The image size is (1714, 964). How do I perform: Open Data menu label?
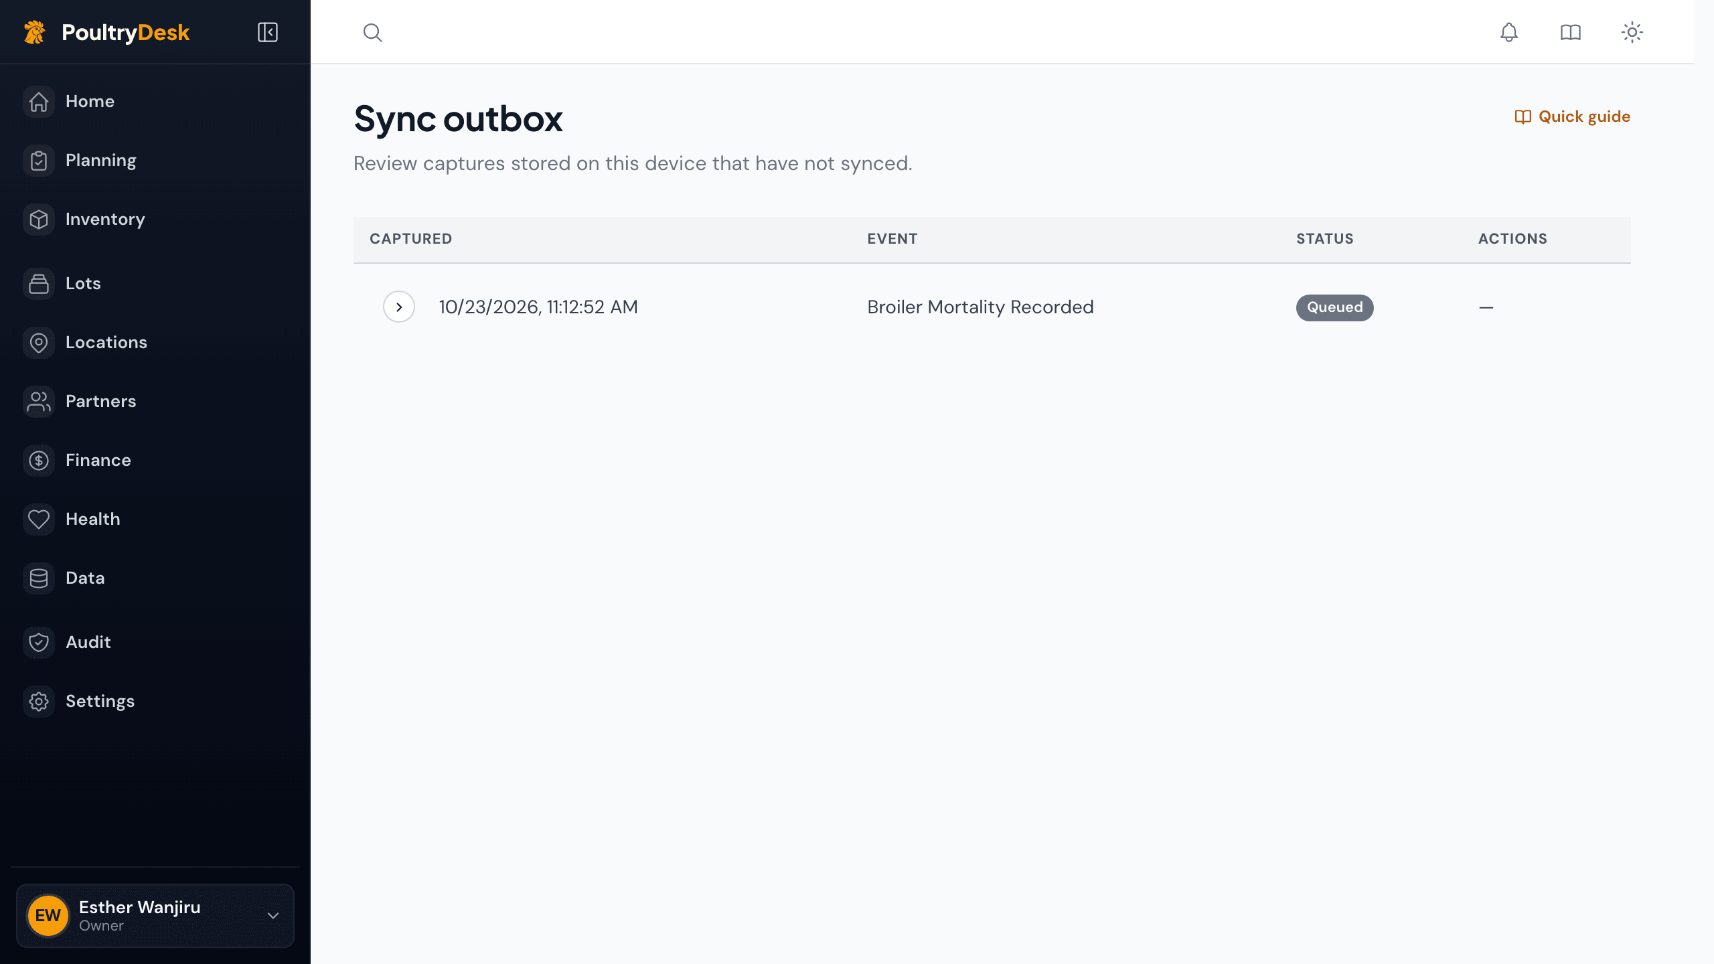85,578
